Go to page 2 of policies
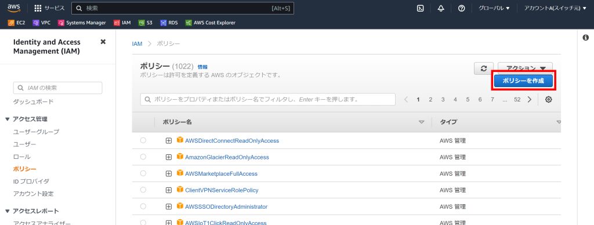 click(430, 100)
